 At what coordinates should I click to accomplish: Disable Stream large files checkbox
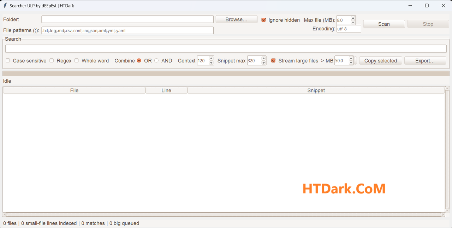pyautogui.click(x=273, y=61)
